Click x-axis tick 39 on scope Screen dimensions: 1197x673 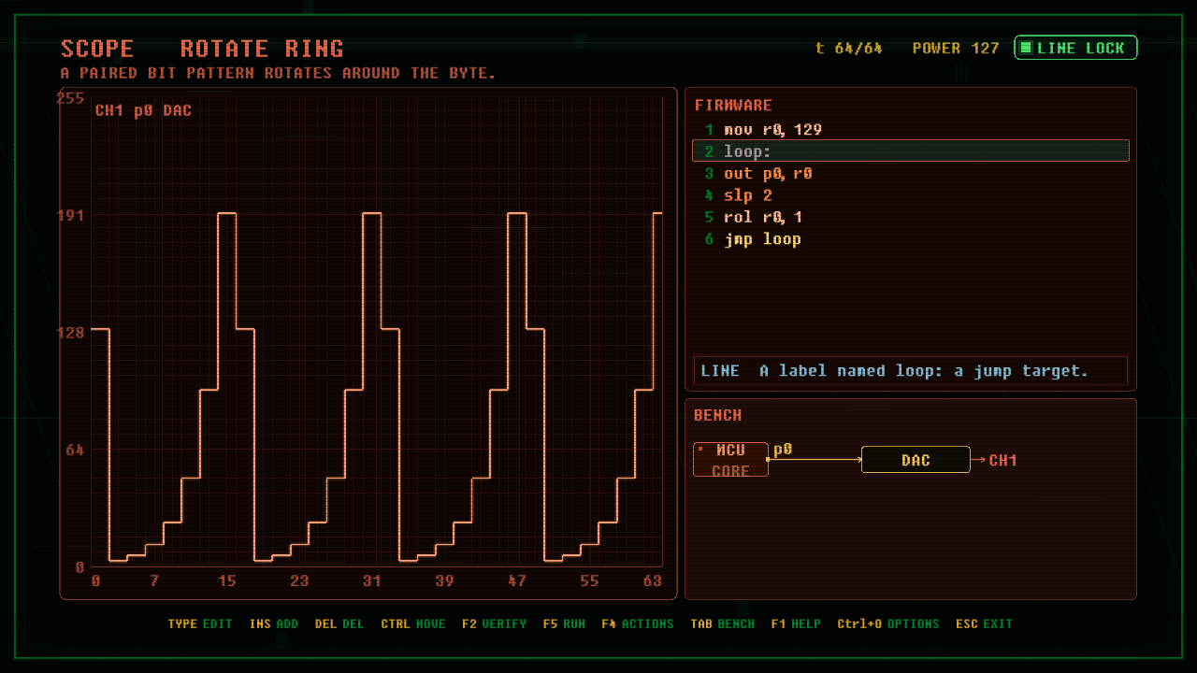click(x=444, y=580)
